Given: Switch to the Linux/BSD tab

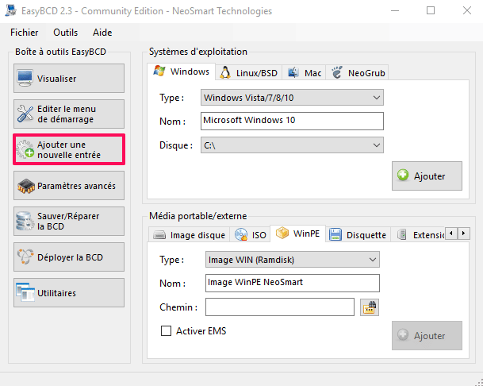Looking at the screenshot, I should (x=249, y=73).
